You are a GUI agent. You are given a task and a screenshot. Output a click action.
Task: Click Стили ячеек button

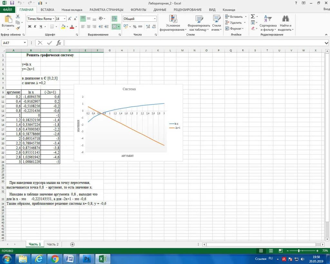[216, 23]
